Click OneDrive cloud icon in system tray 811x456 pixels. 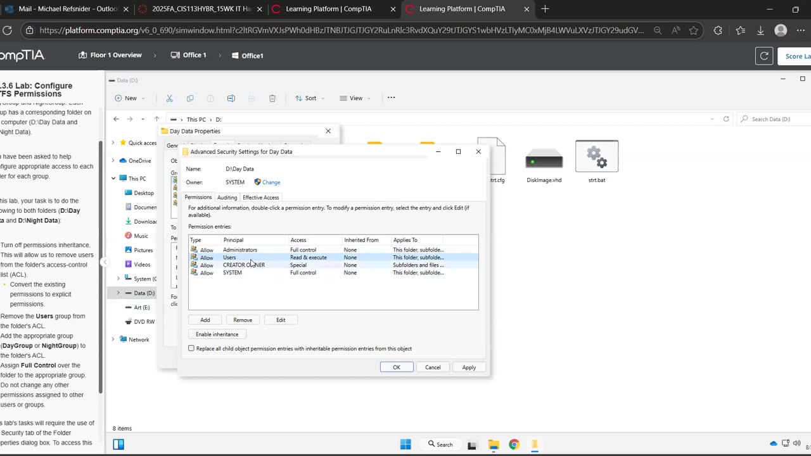coord(774,443)
